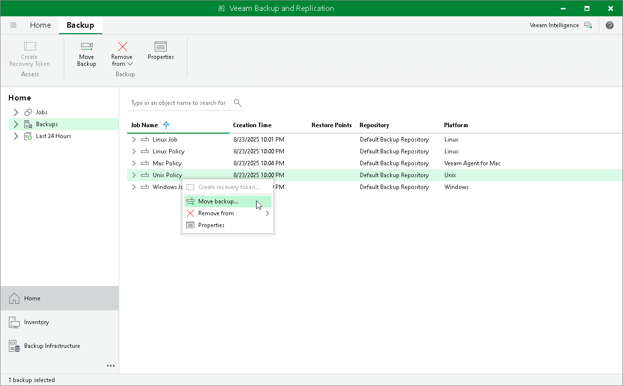Viewport: 623px width, 386px height.
Task: Click Properties in the ribbon
Action: pyautogui.click(x=161, y=51)
